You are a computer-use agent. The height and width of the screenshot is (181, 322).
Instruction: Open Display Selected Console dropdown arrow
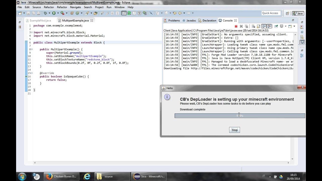click(286, 26)
